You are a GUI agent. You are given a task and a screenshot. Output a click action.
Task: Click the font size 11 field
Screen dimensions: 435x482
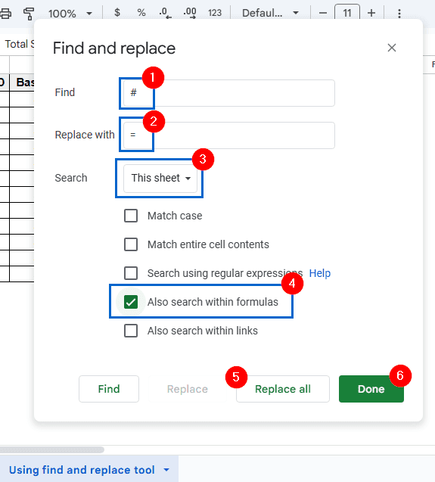(347, 12)
